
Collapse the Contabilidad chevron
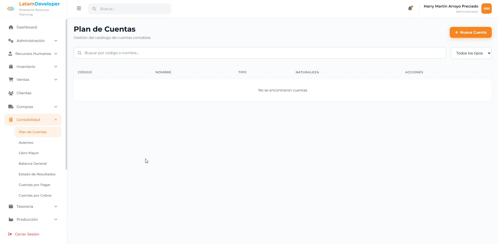click(x=56, y=120)
